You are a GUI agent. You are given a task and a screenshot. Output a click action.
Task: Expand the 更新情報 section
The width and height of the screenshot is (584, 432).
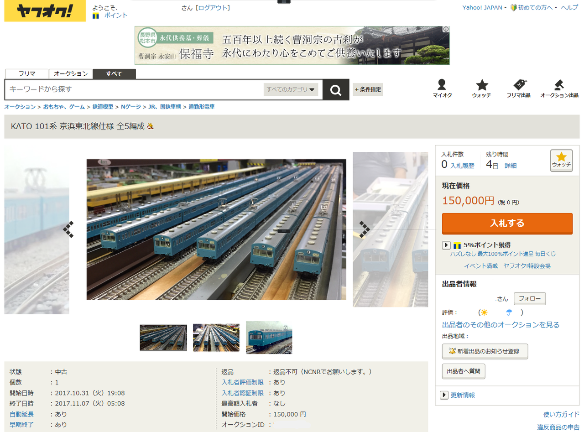pyautogui.click(x=444, y=395)
